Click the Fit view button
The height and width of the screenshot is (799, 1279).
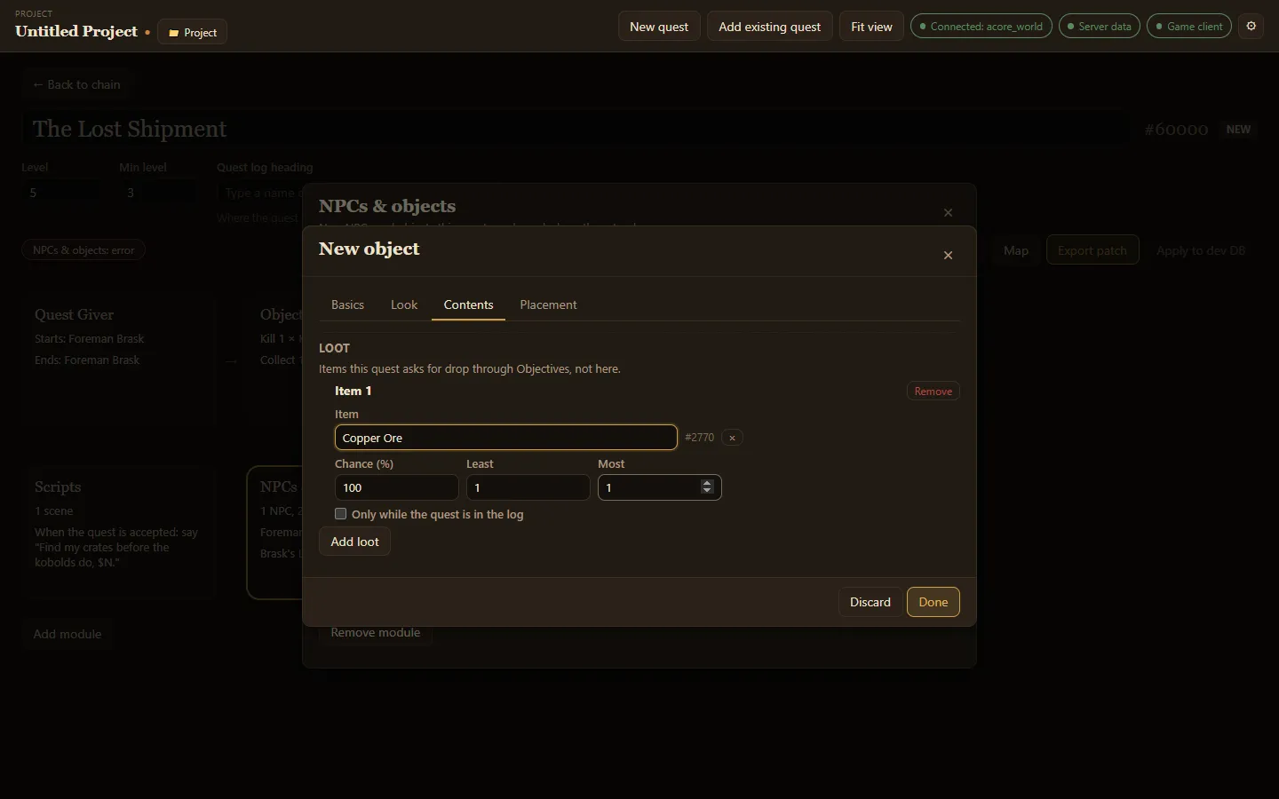(871, 27)
